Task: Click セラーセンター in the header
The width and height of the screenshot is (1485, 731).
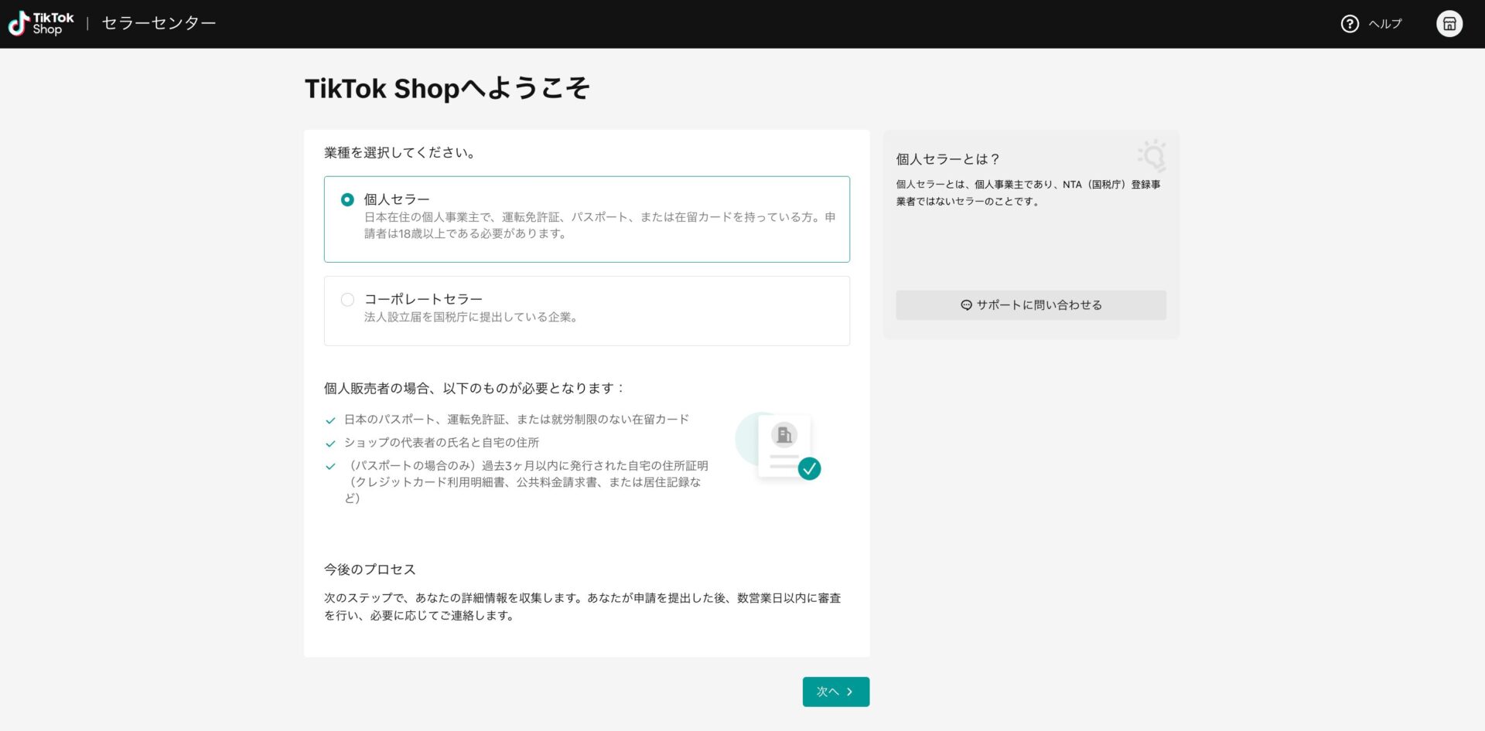Action: click(x=157, y=22)
